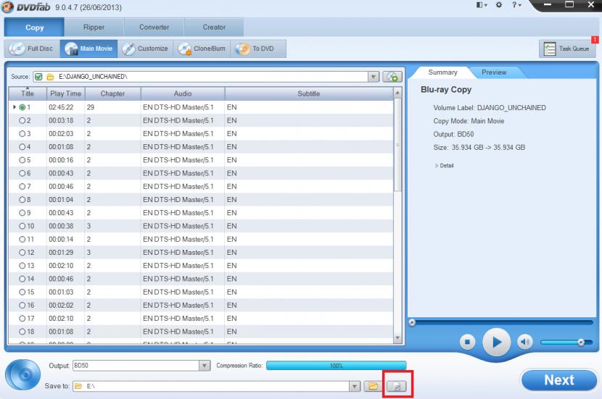Select the Main Movie copy mode
Screen dimensions: 602x399
pyautogui.click(x=88, y=49)
